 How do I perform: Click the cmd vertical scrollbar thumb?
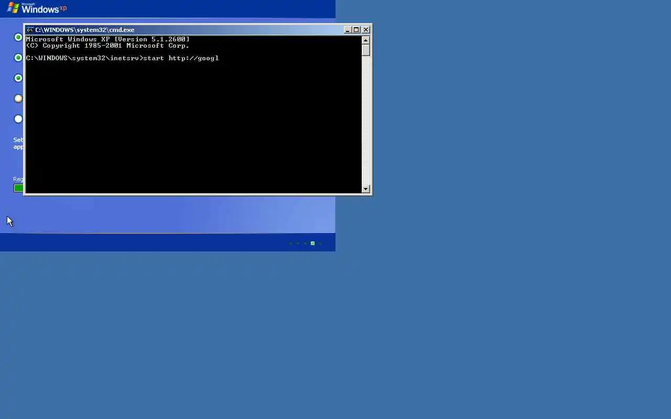(x=366, y=50)
